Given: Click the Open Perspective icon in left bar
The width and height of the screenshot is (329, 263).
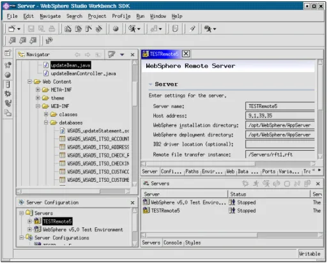Looking at the screenshot, I should pyautogui.click(x=8, y=53).
